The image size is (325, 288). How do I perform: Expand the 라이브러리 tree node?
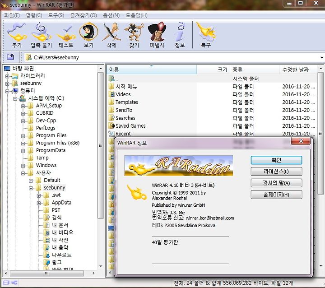coord(7,76)
